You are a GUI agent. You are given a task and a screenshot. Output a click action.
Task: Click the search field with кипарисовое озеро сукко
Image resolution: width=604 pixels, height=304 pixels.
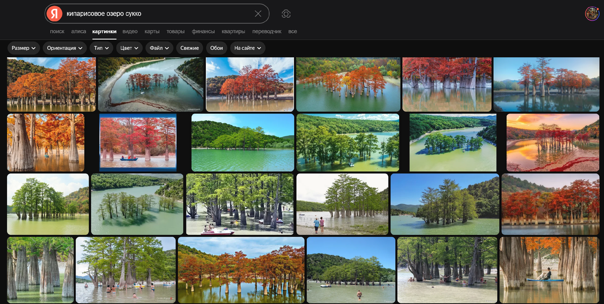click(x=157, y=14)
